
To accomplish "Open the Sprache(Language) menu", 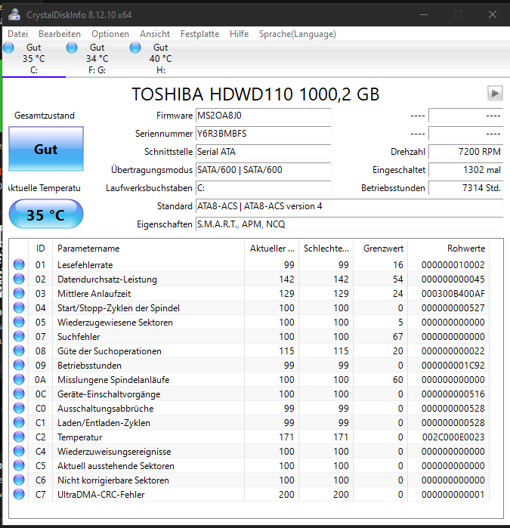I will coord(298,34).
